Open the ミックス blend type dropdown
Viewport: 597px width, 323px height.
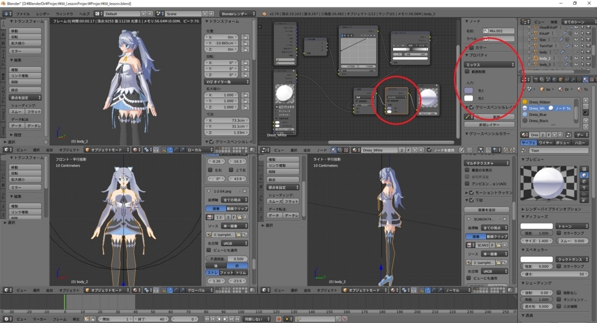coord(489,65)
